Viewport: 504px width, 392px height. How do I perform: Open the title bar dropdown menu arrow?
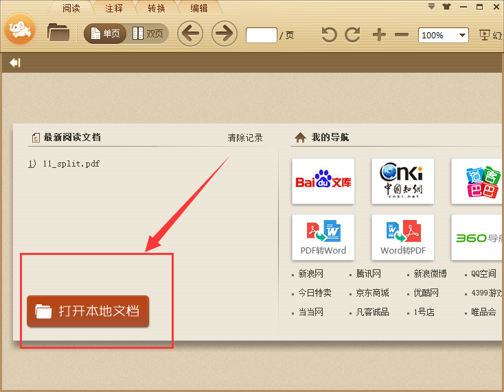432,7
